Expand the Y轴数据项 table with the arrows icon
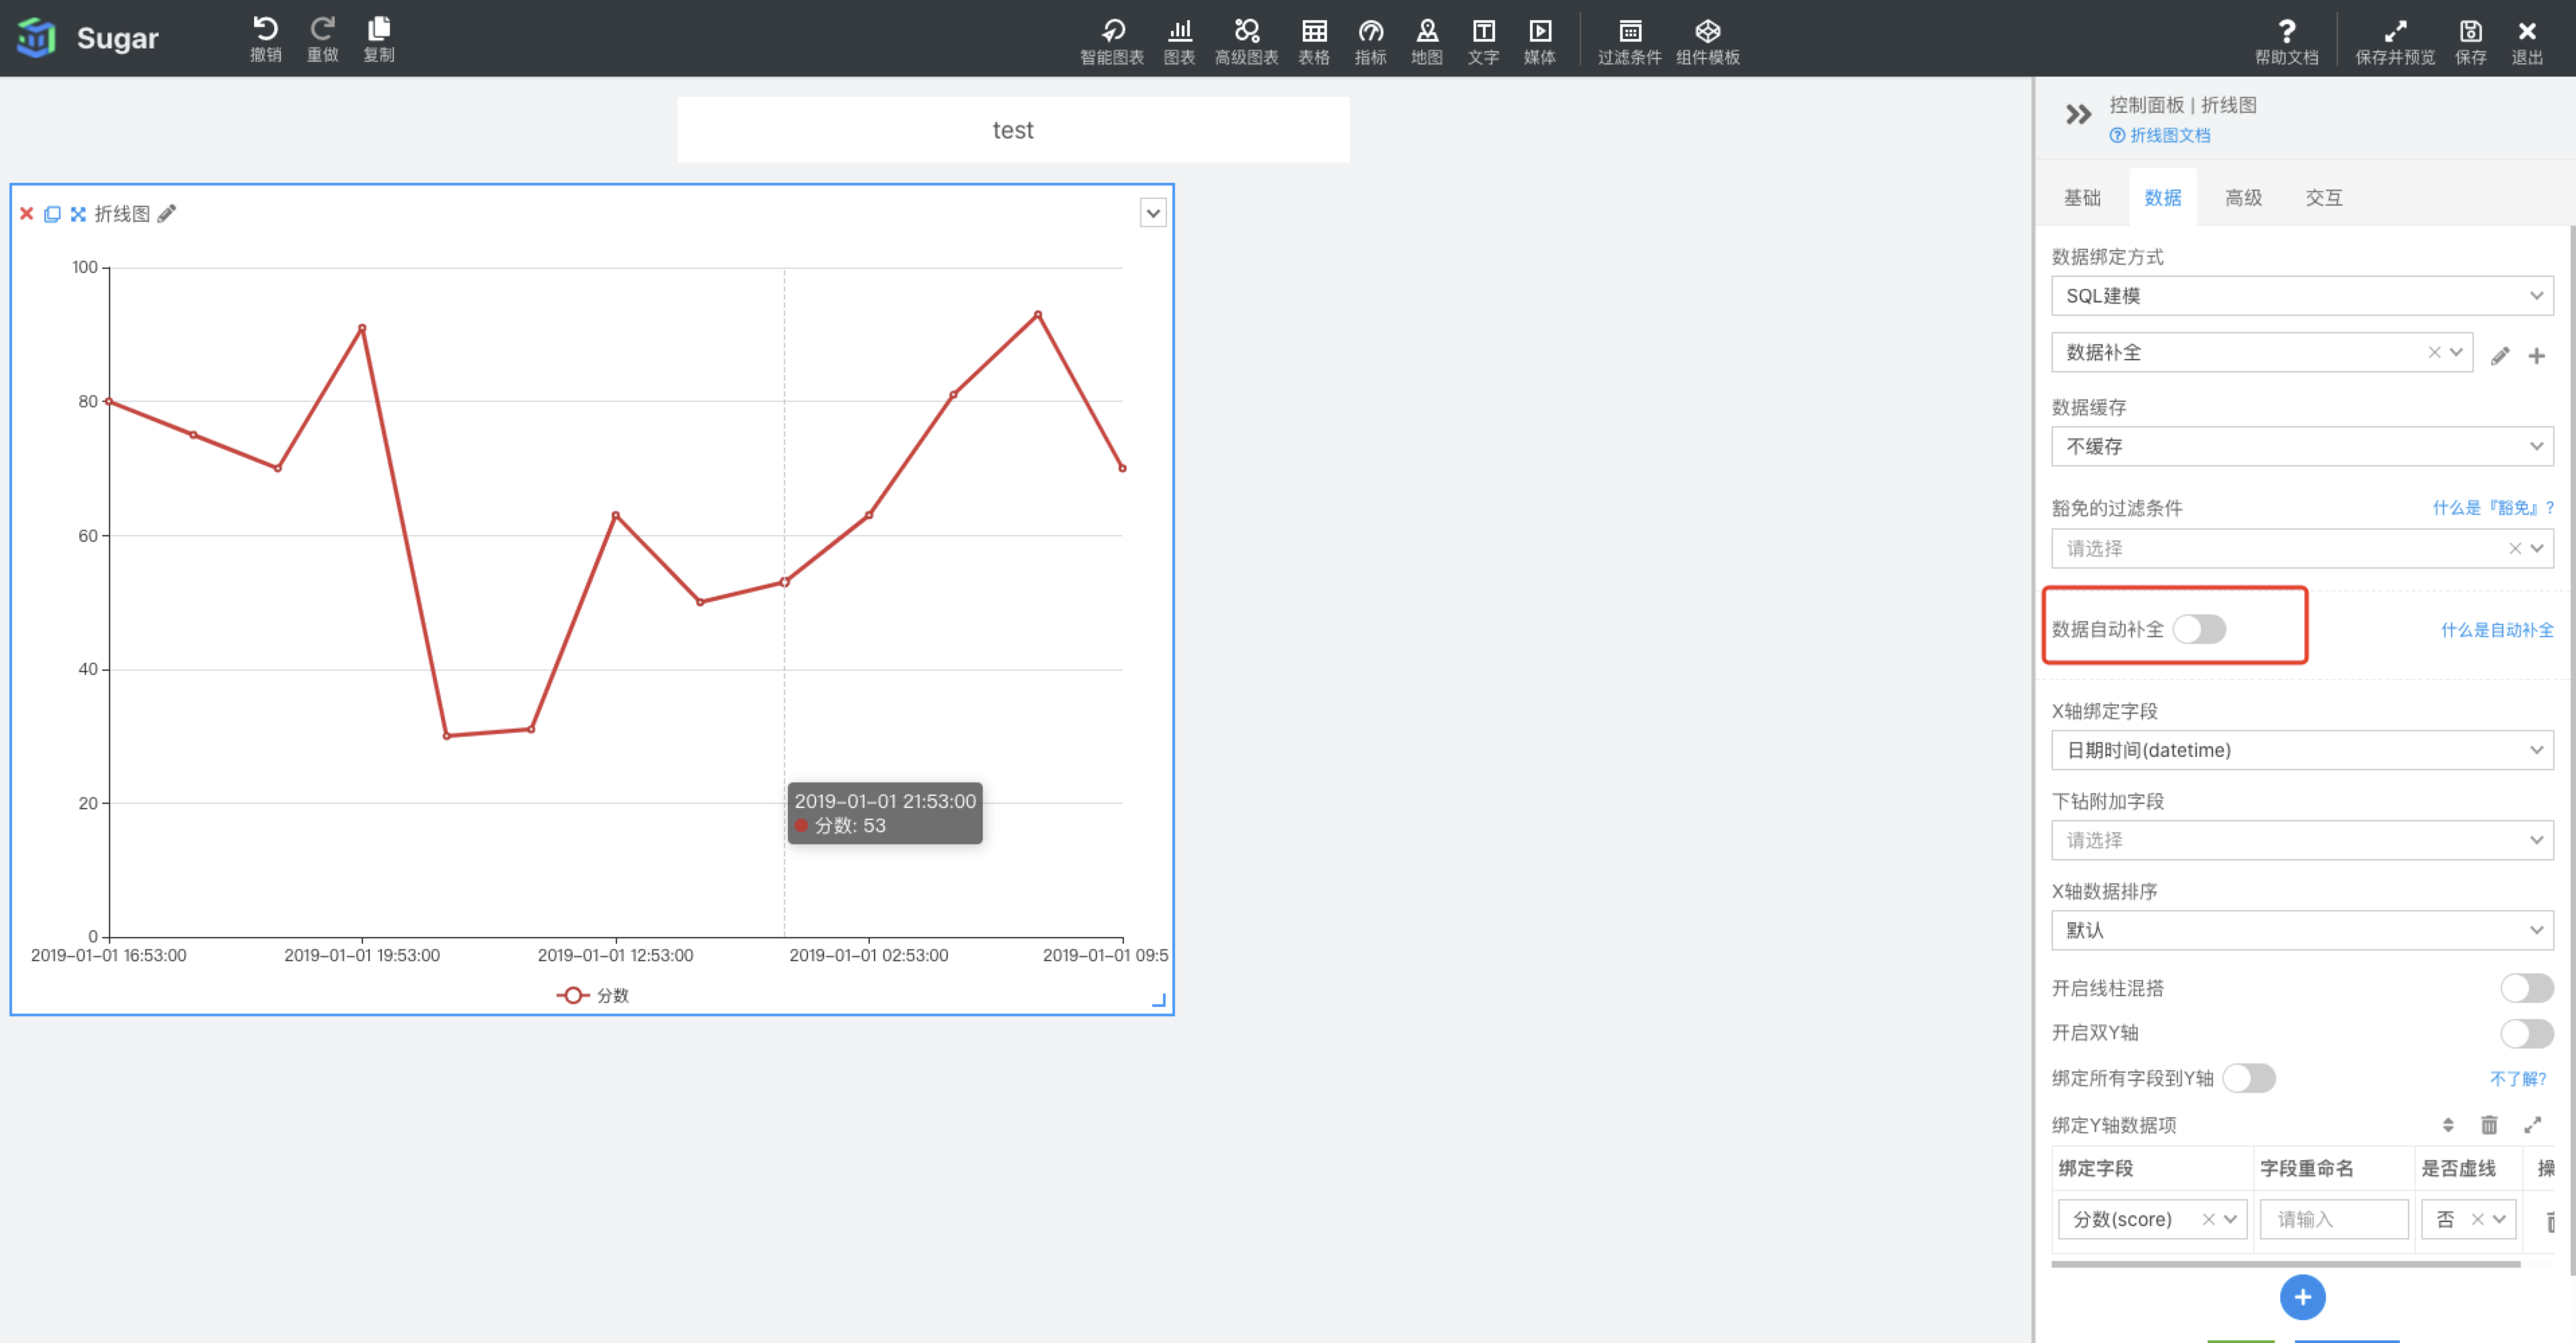 (2533, 1125)
